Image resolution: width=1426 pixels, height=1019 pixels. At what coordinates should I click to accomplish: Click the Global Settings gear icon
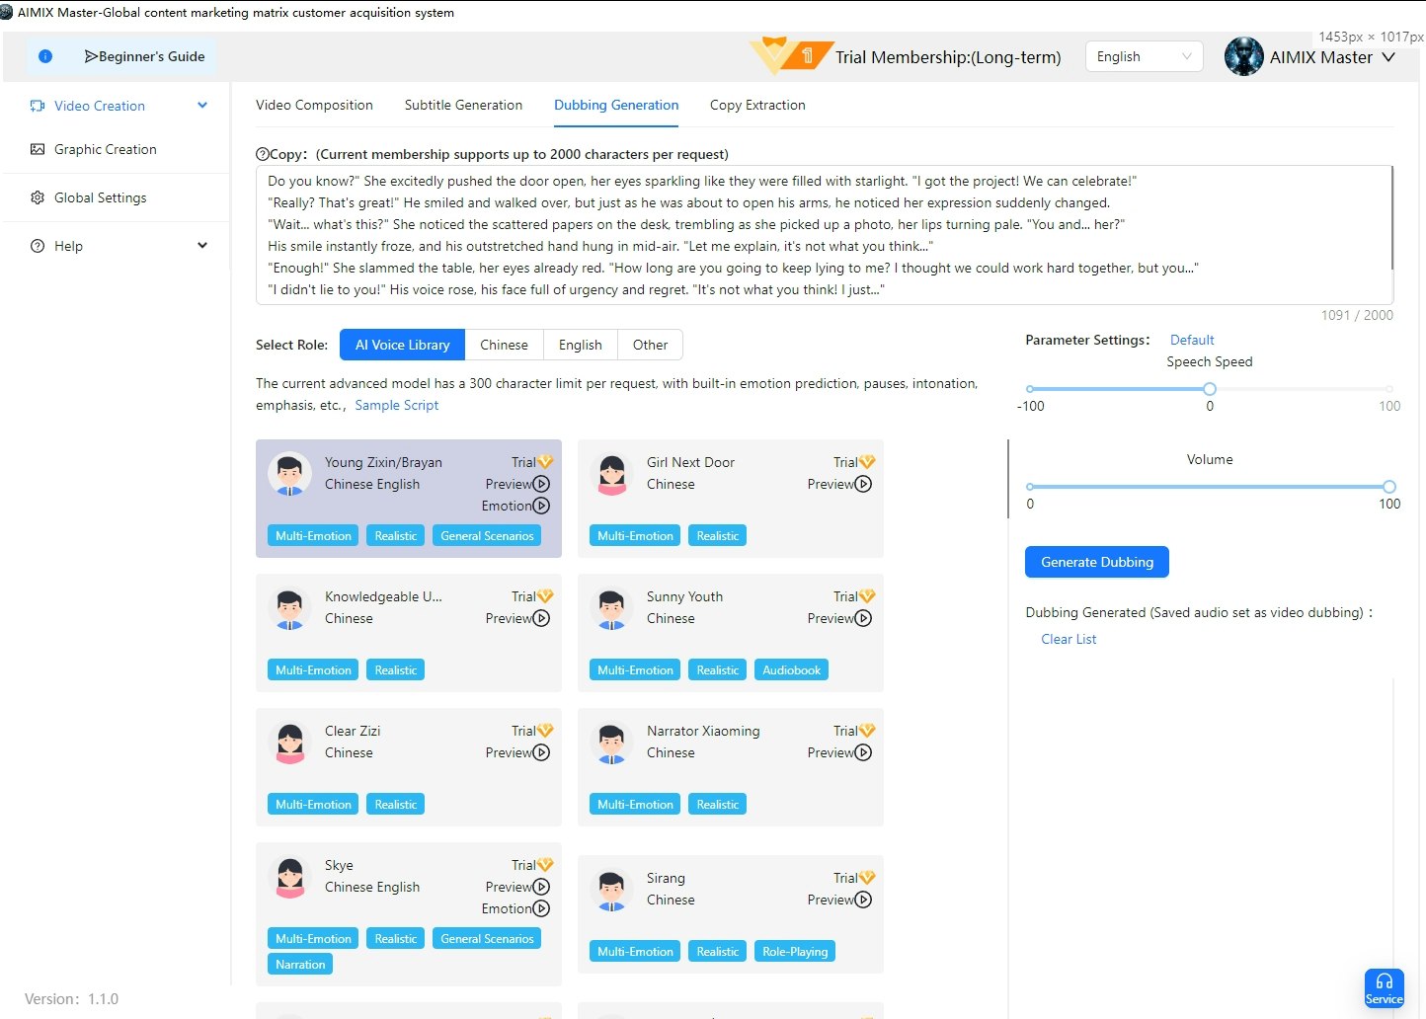click(x=38, y=197)
